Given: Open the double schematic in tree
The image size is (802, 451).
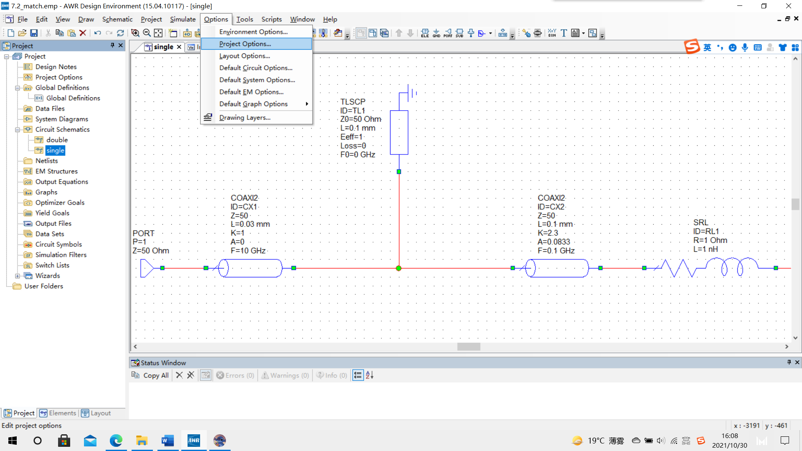Looking at the screenshot, I should [57, 140].
